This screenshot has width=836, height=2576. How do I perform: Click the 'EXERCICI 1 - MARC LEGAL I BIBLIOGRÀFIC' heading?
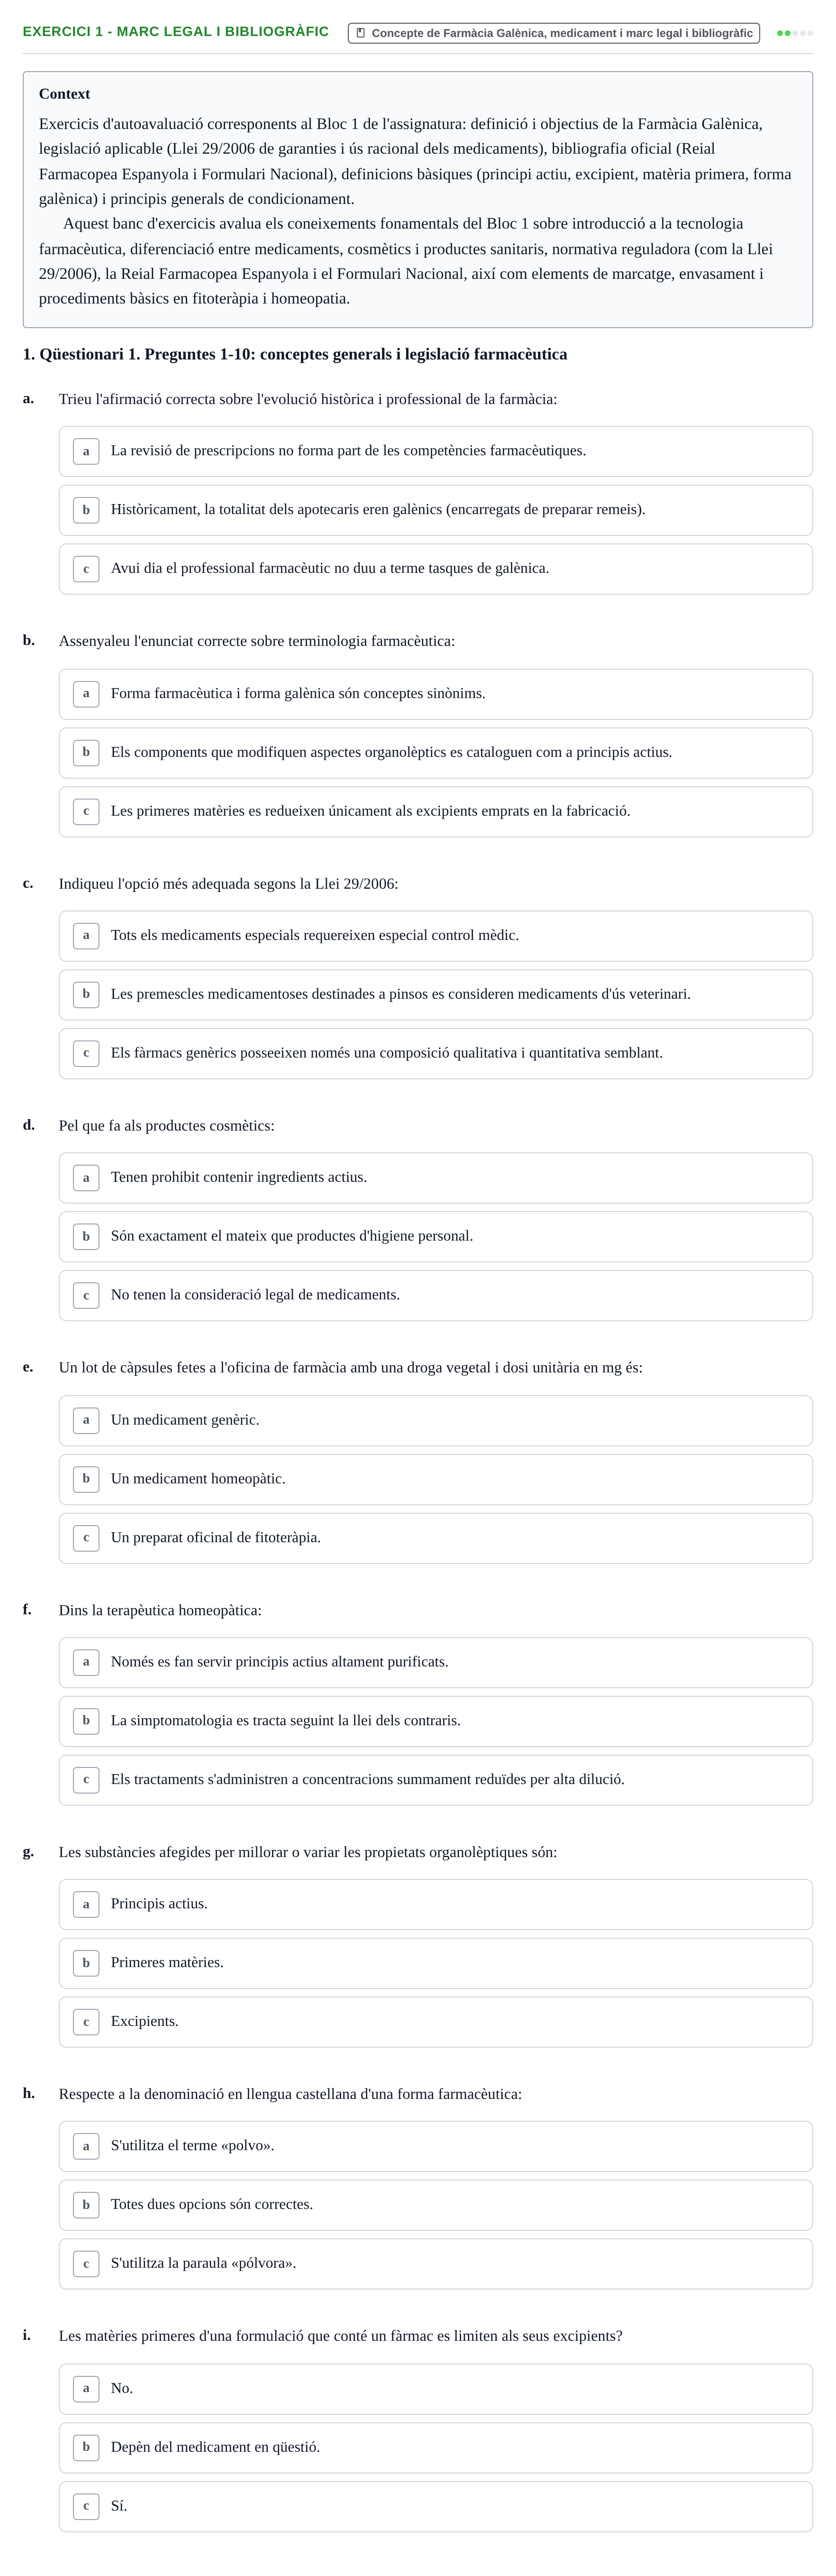(176, 32)
